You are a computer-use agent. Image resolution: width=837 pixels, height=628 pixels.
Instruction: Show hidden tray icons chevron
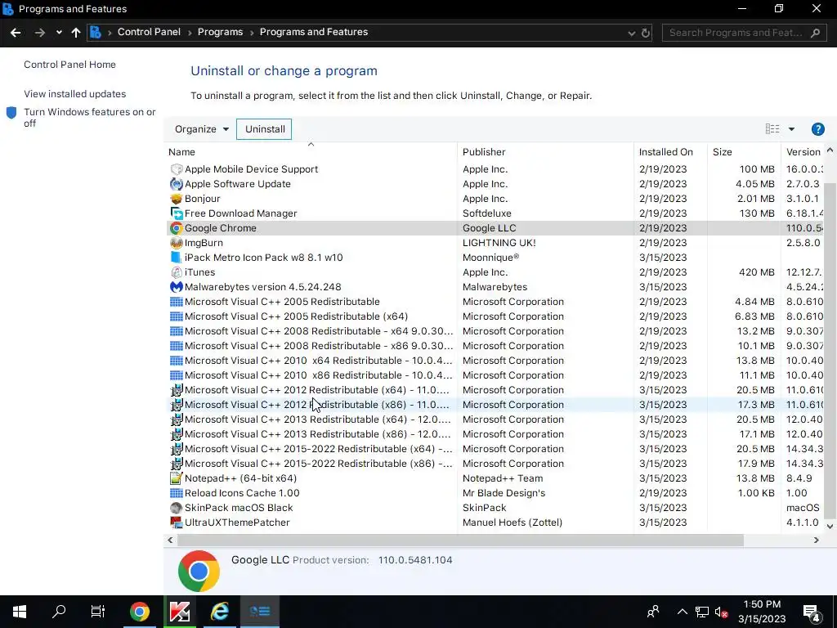coord(683,612)
